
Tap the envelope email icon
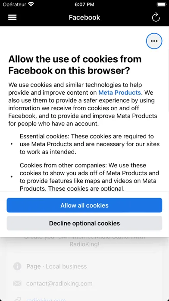(x=17, y=284)
